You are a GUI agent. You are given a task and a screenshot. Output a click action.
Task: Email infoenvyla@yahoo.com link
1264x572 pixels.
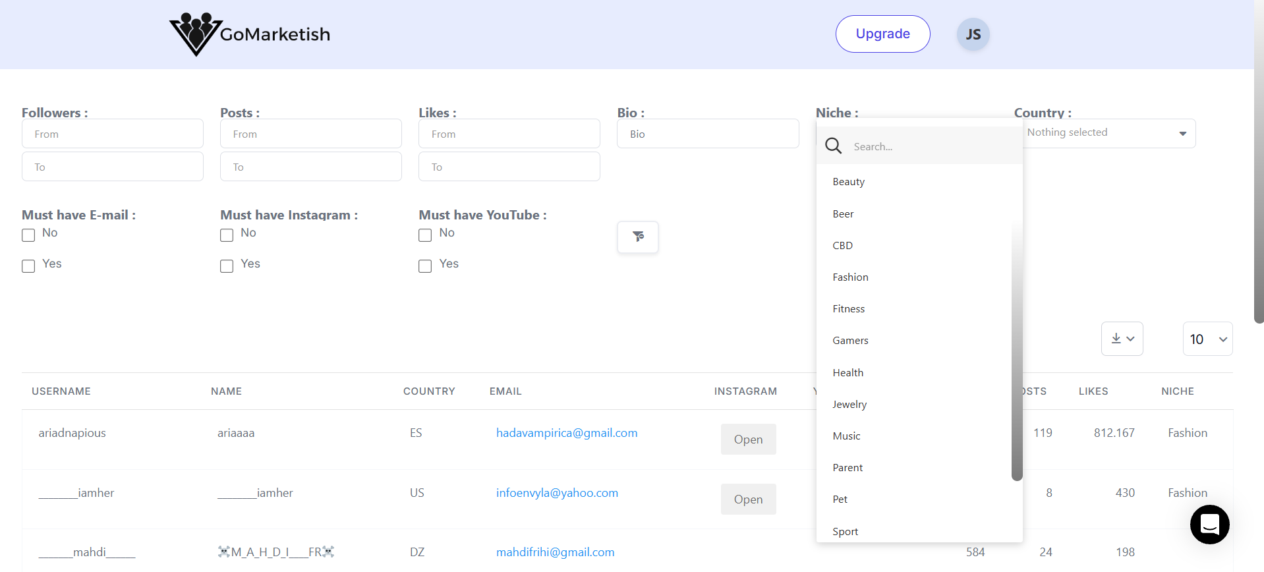click(x=557, y=493)
